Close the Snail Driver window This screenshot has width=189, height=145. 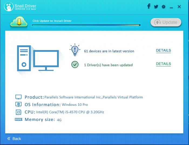pyautogui.click(x=179, y=6)
